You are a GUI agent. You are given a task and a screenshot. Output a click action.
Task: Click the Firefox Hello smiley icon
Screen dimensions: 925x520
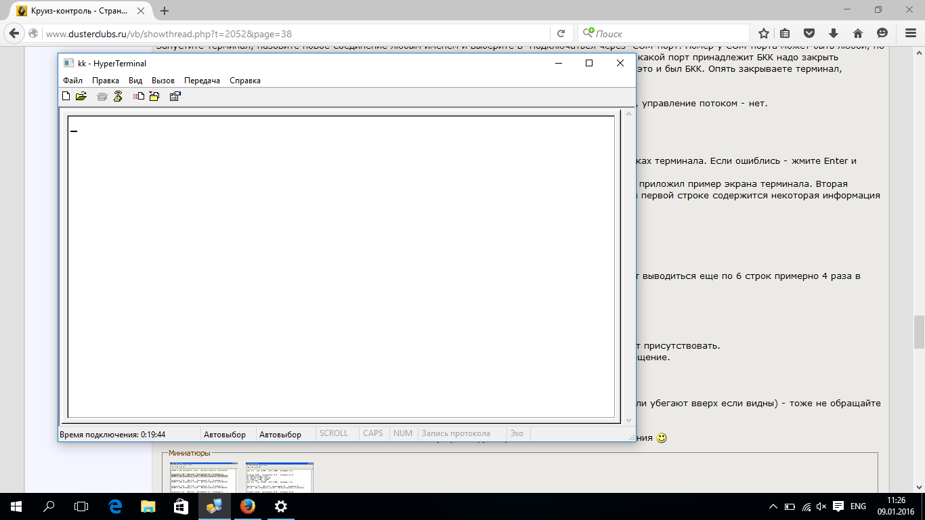click(882, 33)
